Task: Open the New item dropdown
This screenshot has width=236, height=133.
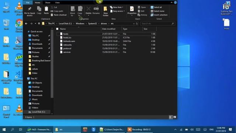Action: pos(117,7)
